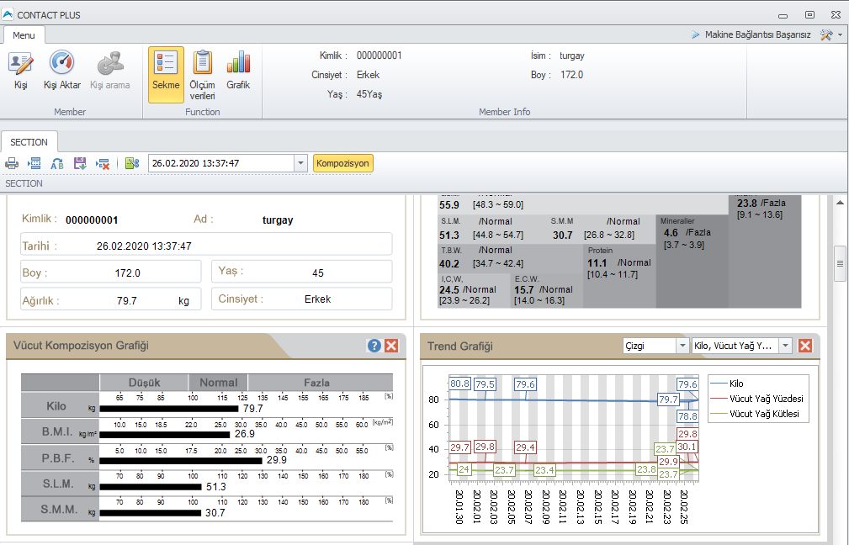Close the Vücut Kompozisyon Grafiği panel
Screen dimensions: 849x545
click(x=391, y=346)
